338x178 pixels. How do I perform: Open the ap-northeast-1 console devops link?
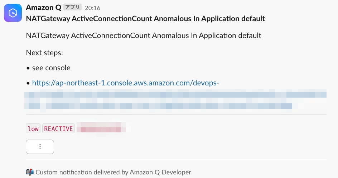point(125,83)
